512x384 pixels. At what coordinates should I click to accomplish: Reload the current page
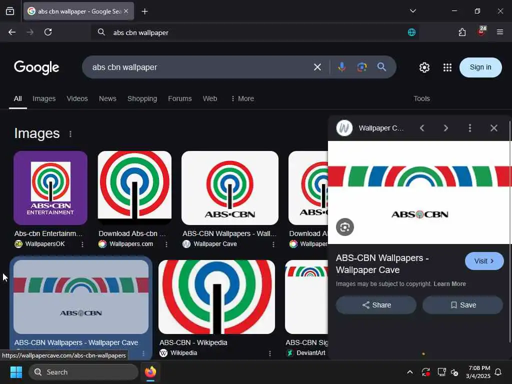coord(48,32)
